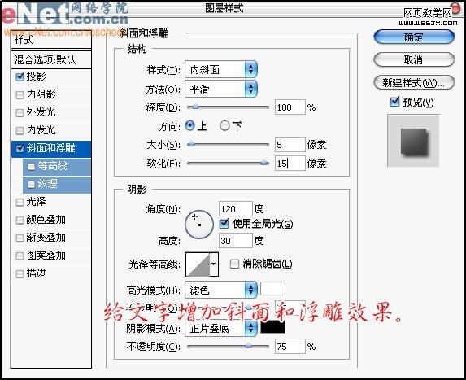Select the 样式 header in left list

pos(50,40)
